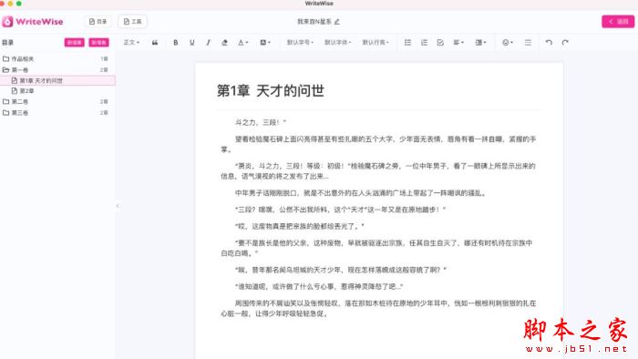Open the background highlight color picker
The height and width of the screenshot is (359, 638).
click(265, 42)
